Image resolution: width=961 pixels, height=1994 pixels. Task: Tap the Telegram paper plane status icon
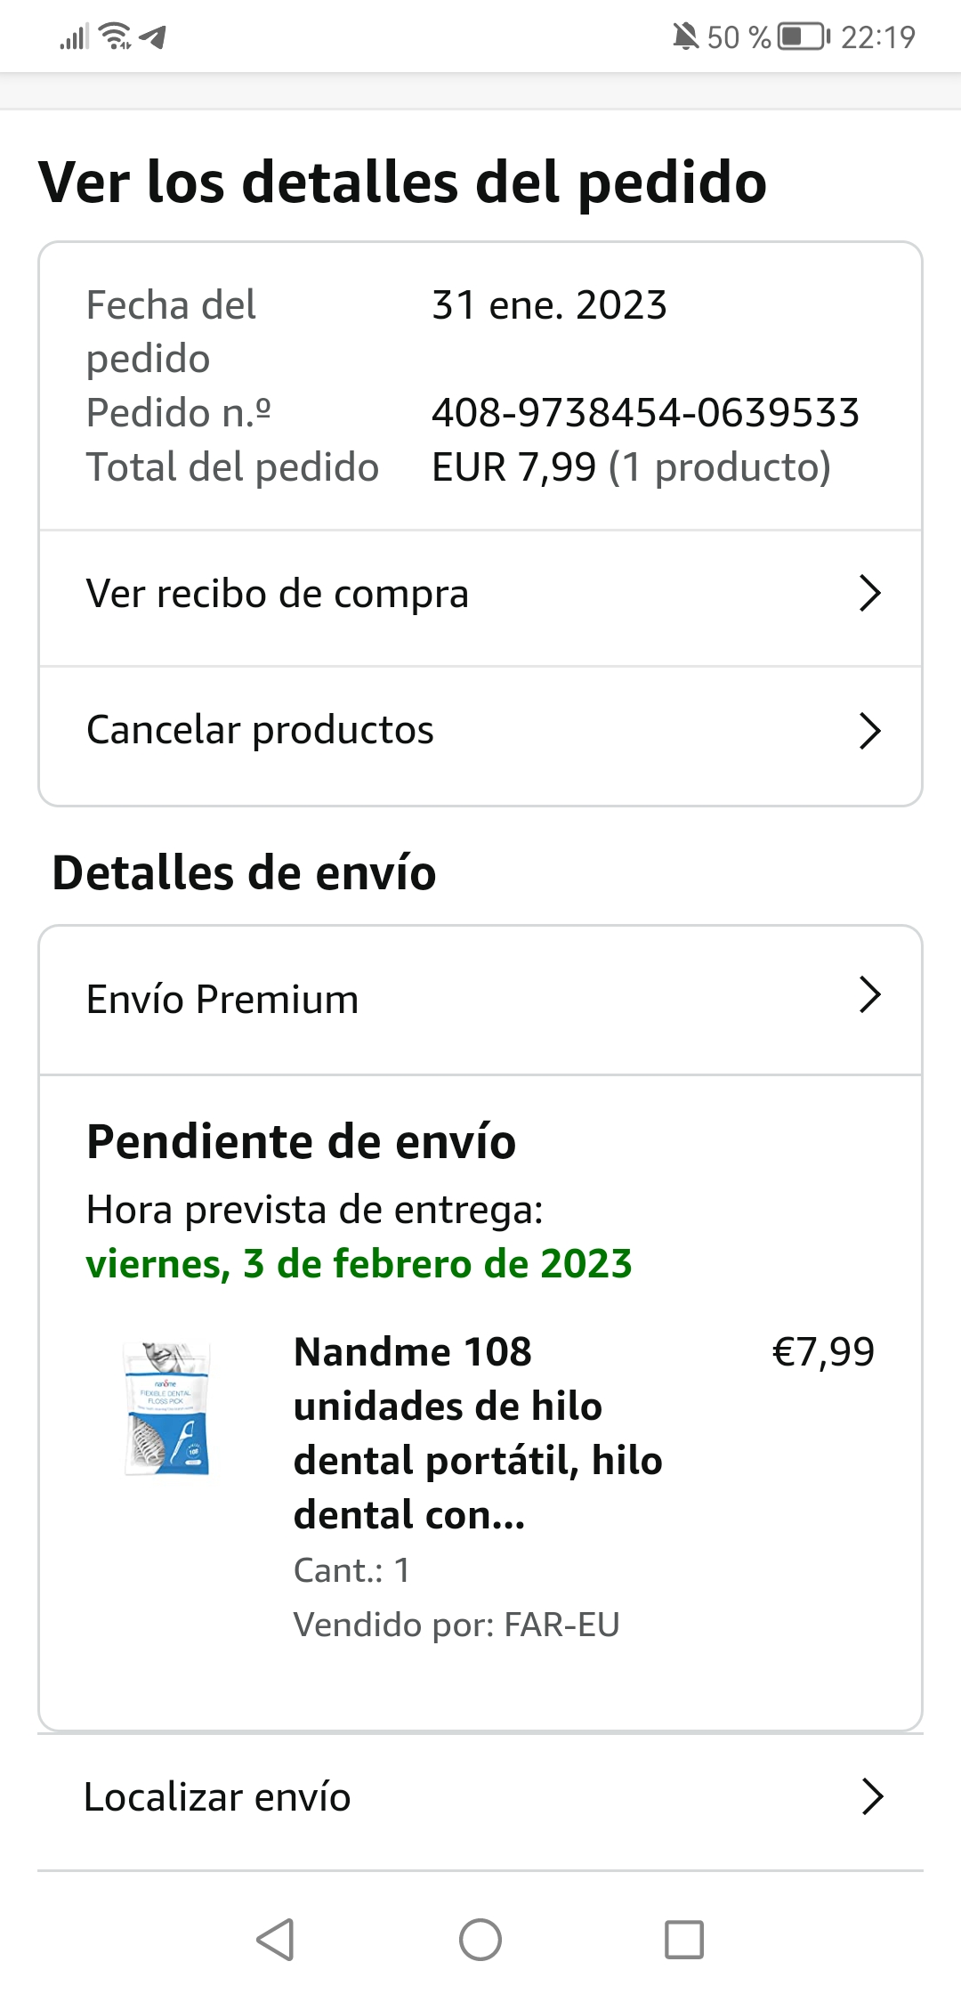coord(153,36)
